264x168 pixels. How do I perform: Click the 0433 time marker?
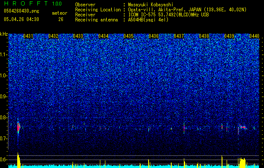click(78, 36)
